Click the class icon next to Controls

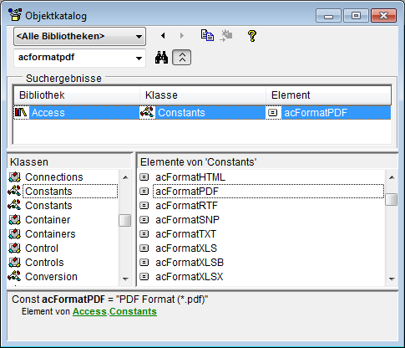point(14,263)
